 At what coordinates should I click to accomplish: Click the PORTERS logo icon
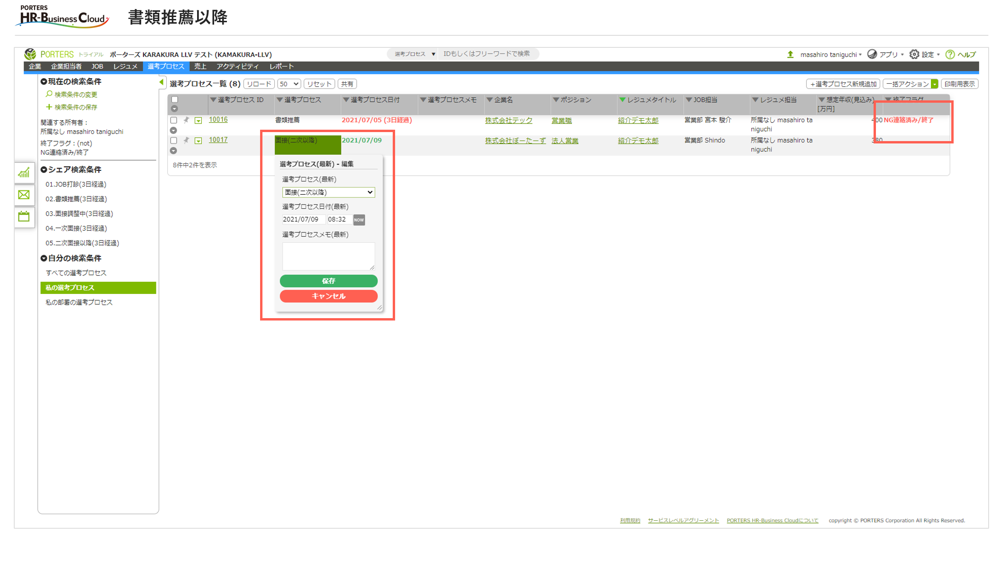30,54
